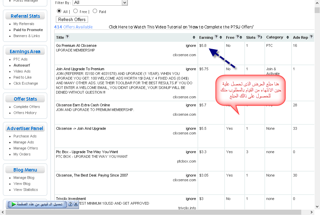The height and width of the screenshot is (215, 320).
Task: Open Manage Blog
Action: pyautogui.click(x=24, y=178)
